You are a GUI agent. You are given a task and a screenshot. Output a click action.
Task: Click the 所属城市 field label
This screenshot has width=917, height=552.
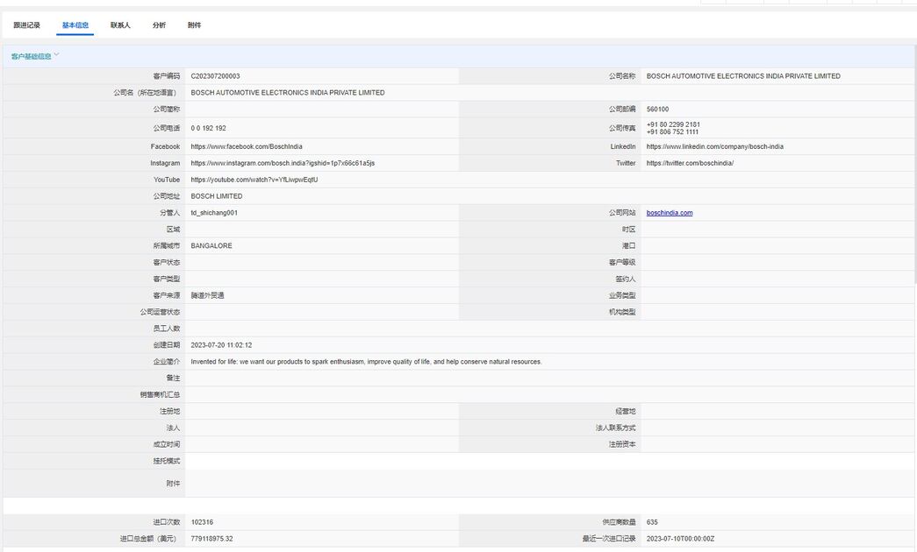point(167,246)
